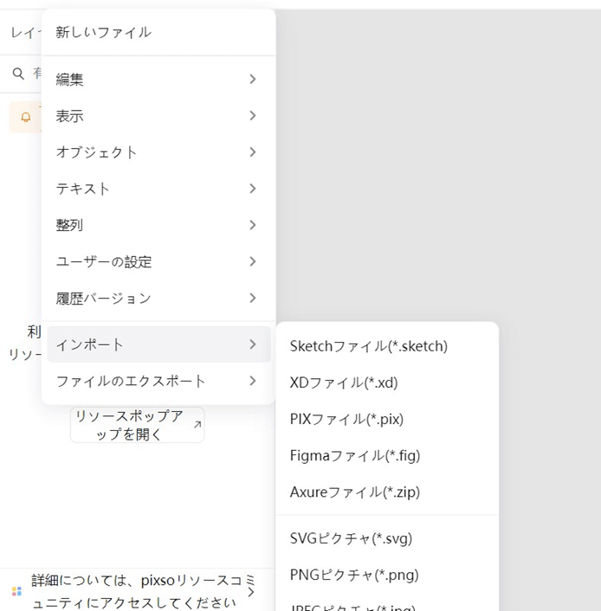Expand the chevron next to インポート
Image resolution: width=601 pixels, height=611 pixels.
(253, 344)
